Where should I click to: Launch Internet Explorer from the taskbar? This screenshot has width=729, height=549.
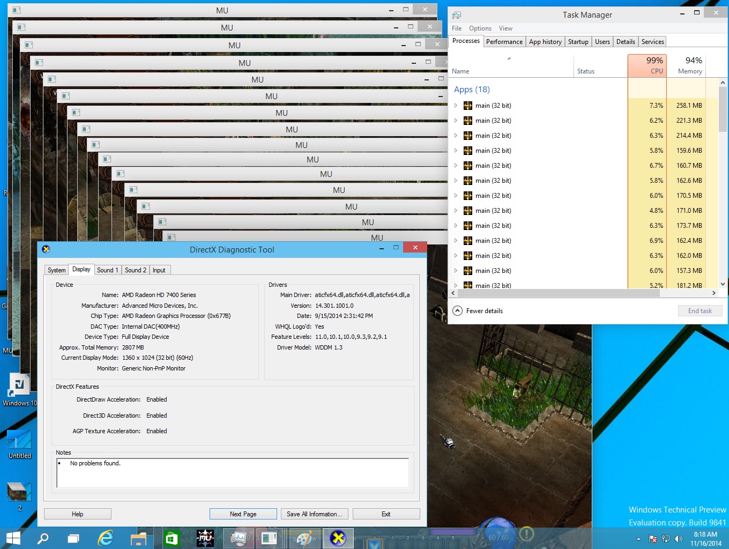point(106,538)
